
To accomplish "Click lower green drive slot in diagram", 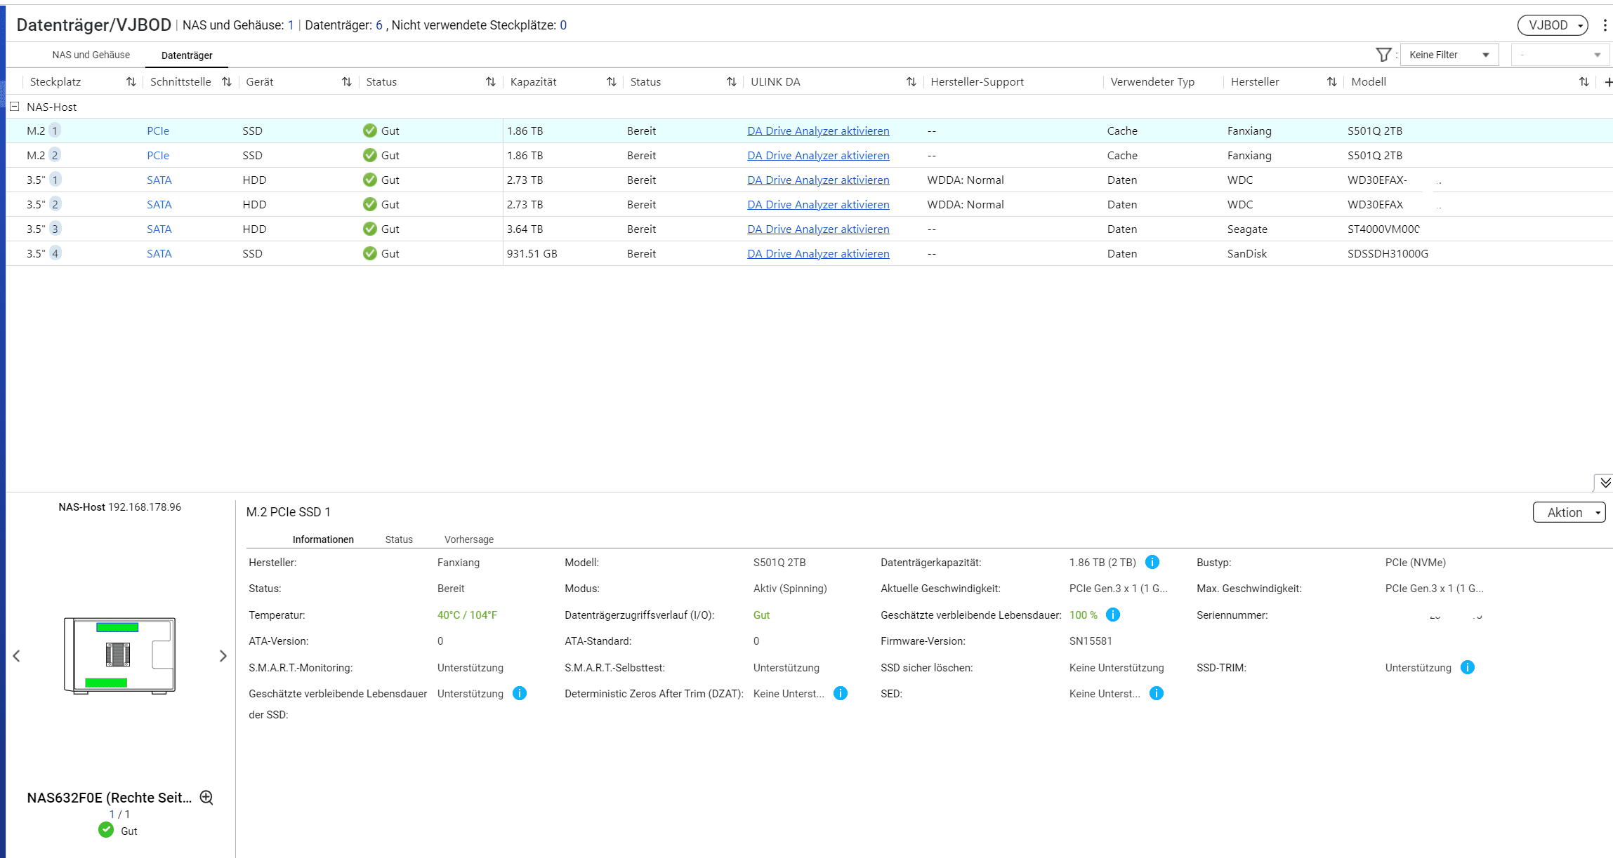I will point(106,682).
